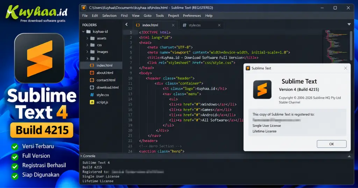Click the index.html tab's curly-brace icon
The image size is (358, 188).
[138, 25]
